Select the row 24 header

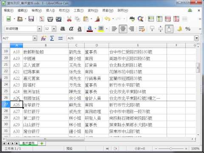pos(6,85)
